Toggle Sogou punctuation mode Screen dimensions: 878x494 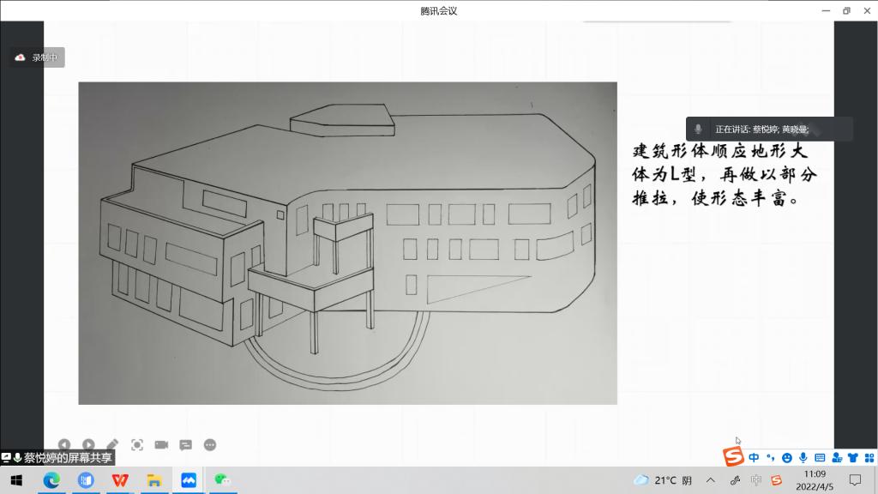click(770, 457)
